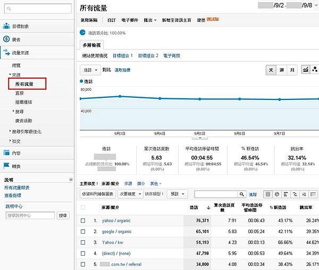Click 新增至資訊主頁 button
This screenshot has width=319, height=270.
pyautogui.click(x=177, y=20)
